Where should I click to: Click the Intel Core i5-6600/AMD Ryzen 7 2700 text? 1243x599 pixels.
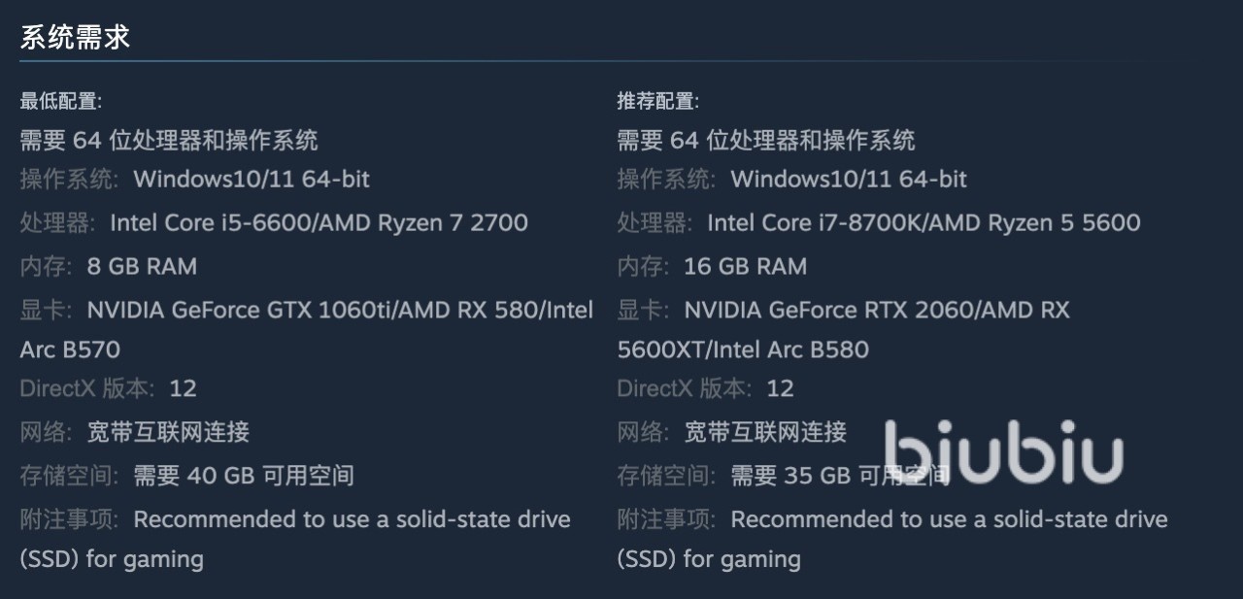click(x=319, y=223)
